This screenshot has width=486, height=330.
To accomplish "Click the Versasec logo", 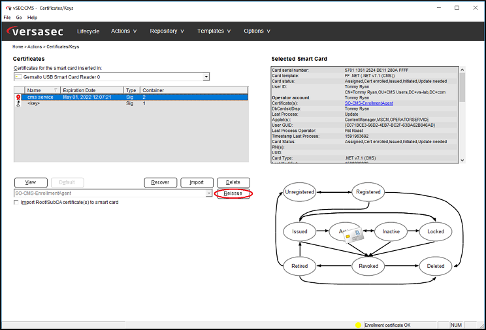I will [x=35, y=31].
